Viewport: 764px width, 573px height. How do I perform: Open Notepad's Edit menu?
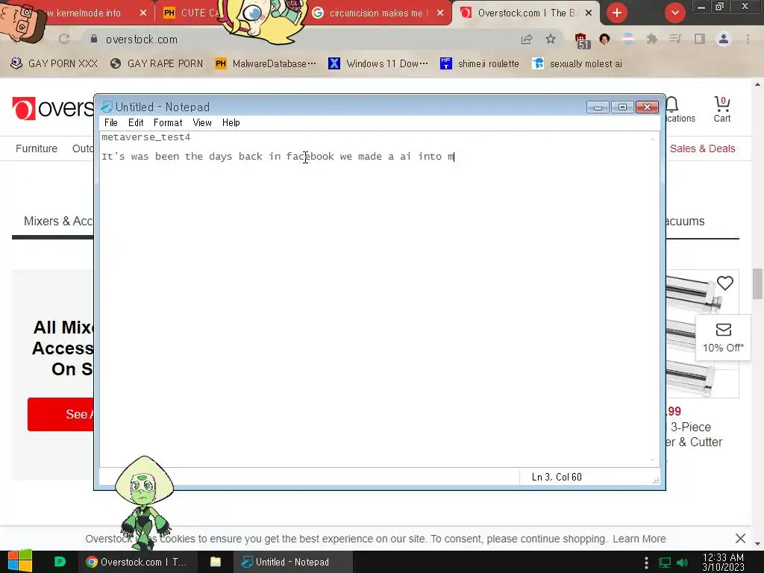(136, 123)
